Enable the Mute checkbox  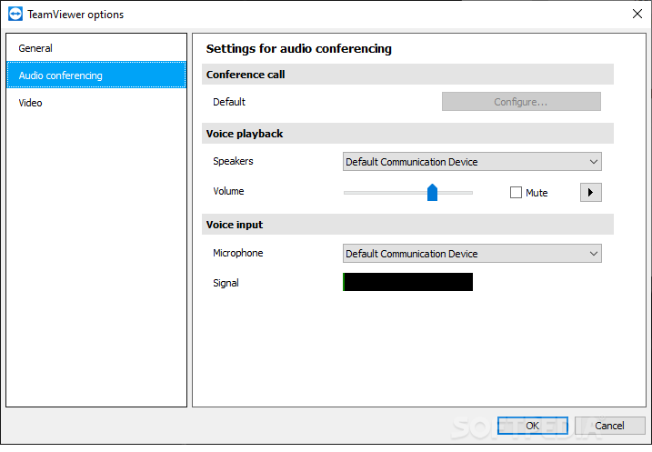(516, 193)
